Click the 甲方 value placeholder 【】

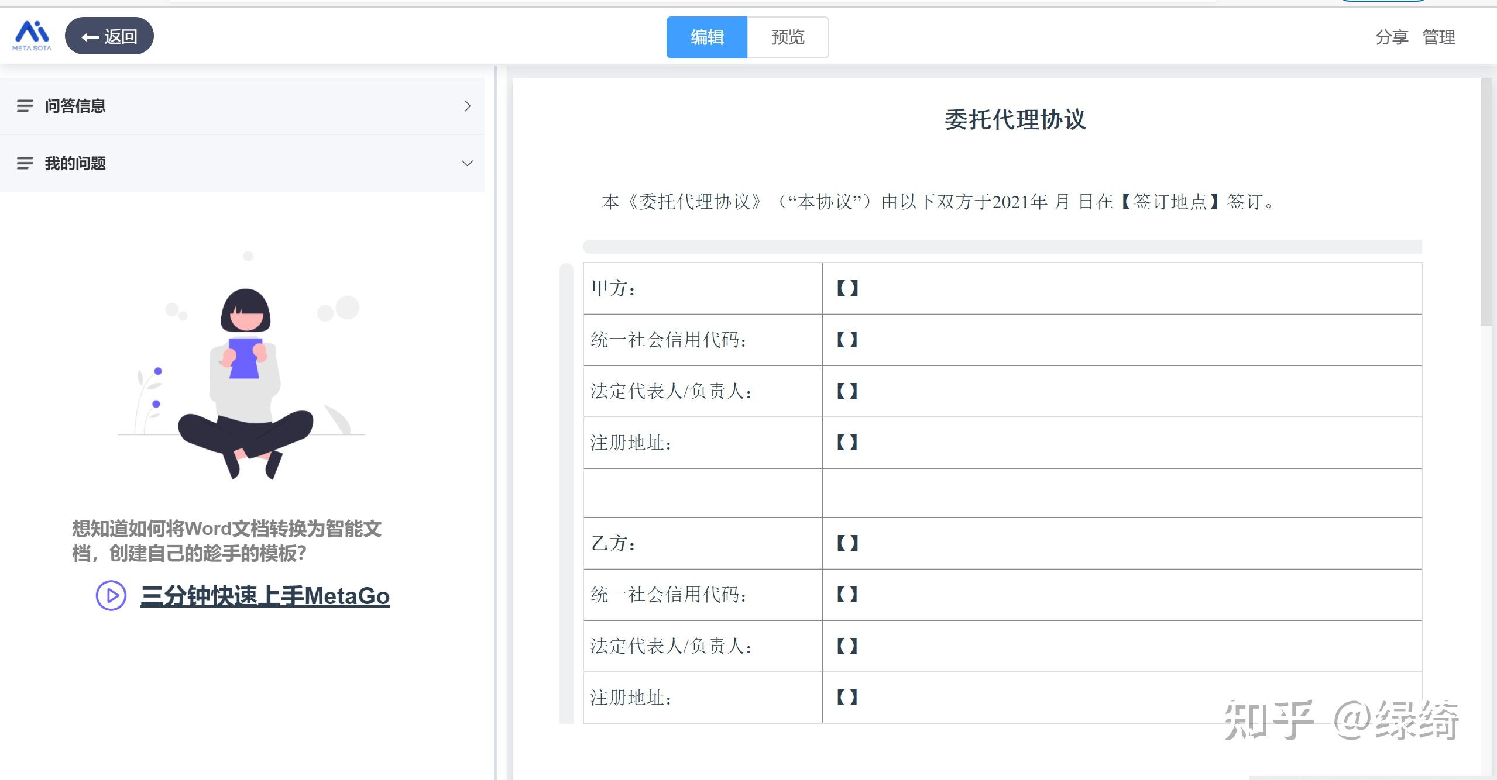click(x=846, y=288)
